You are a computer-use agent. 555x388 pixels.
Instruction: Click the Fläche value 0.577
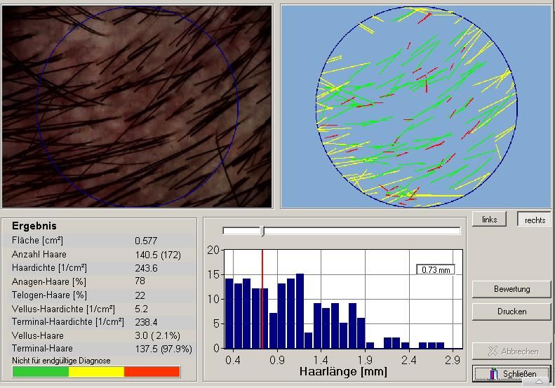pyautogui.click(x=146, y=241)
